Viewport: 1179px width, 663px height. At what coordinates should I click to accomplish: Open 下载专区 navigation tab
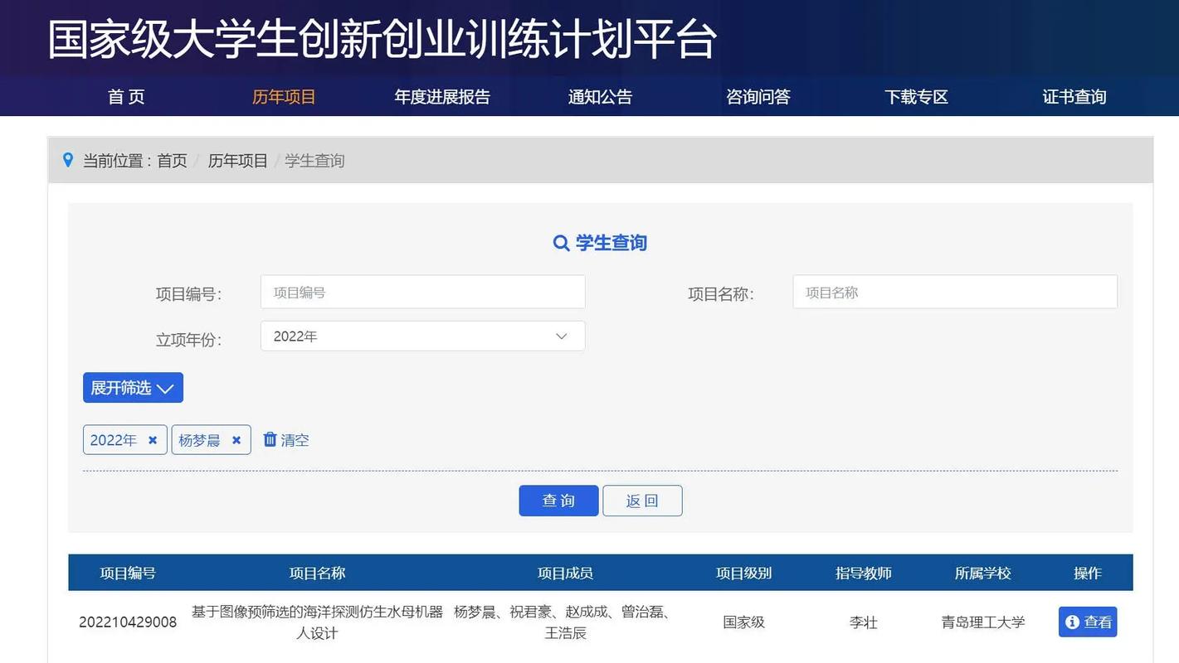point(916,97)
